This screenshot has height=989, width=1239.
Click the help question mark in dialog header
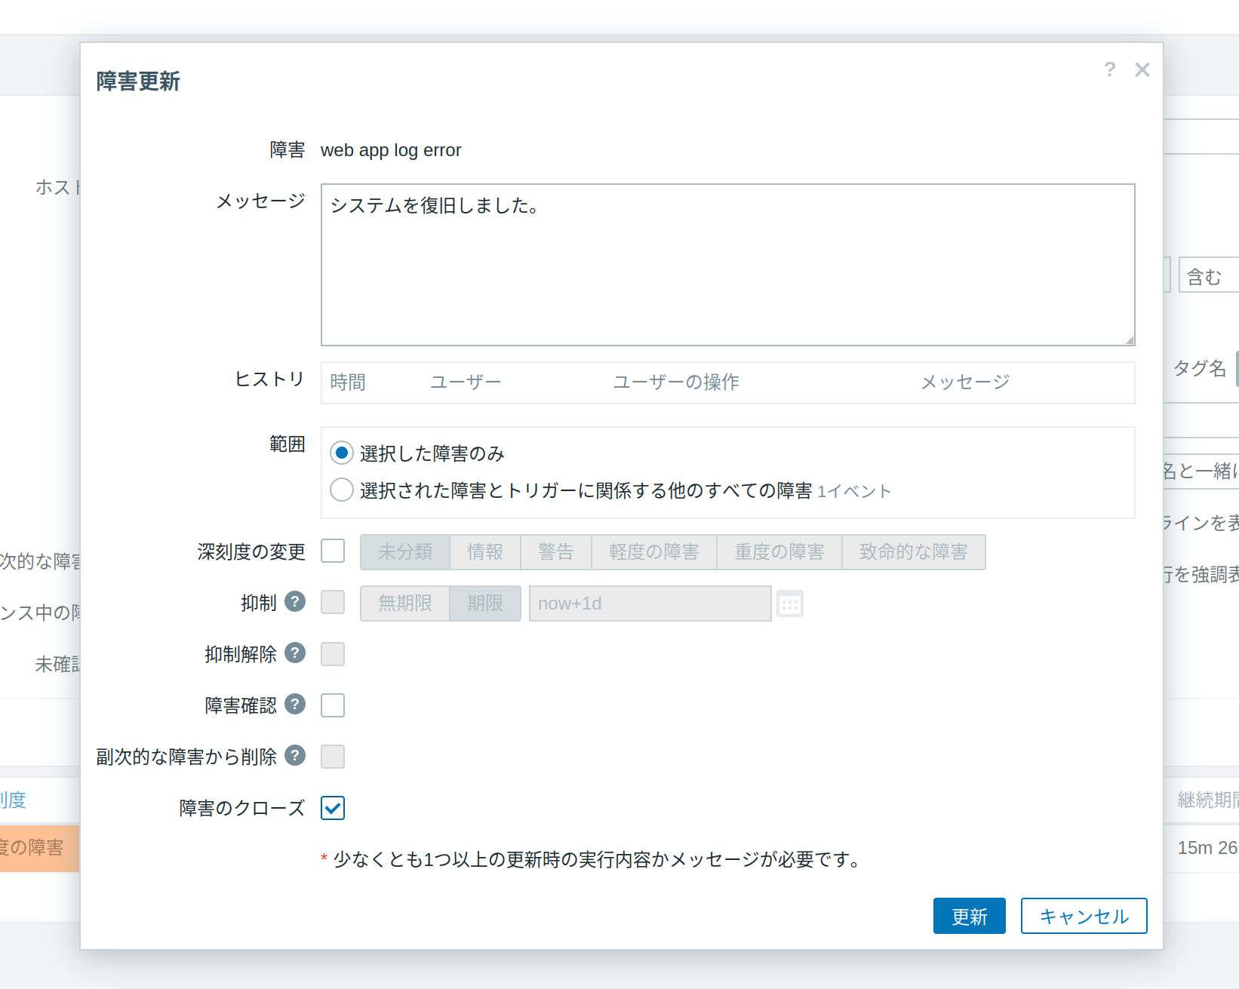pos(1109,69)
